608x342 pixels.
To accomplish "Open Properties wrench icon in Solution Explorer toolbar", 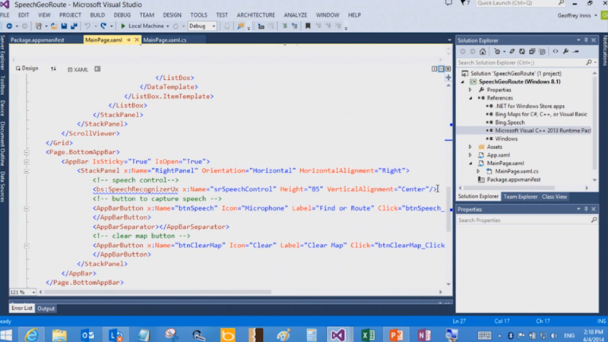I will click(x=565, y=52).
